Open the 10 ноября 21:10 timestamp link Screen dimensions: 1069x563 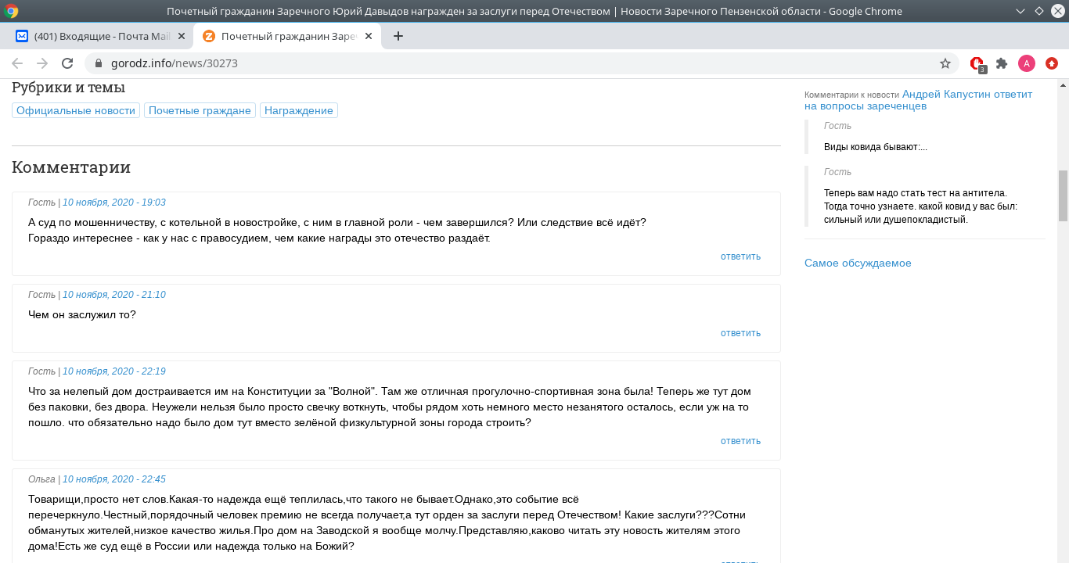point(114,295)
